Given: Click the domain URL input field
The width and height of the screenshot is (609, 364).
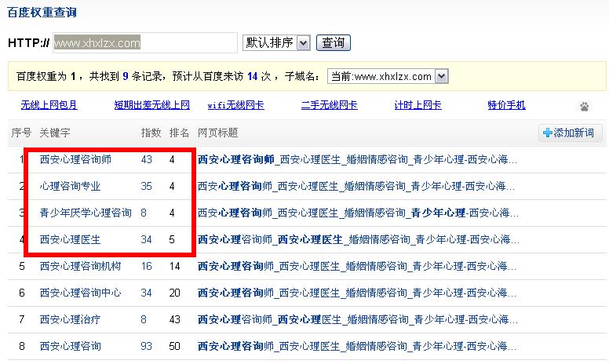Looking at the screenshot, I should coord(145,42).
